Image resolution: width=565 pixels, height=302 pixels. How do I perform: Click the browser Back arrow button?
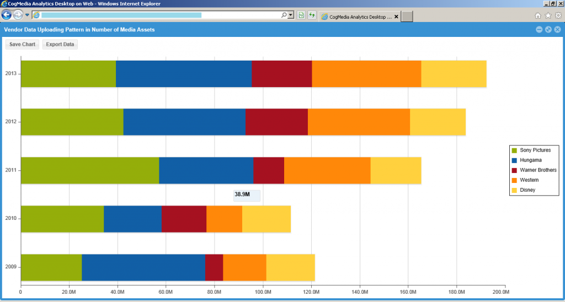point(7,15)
